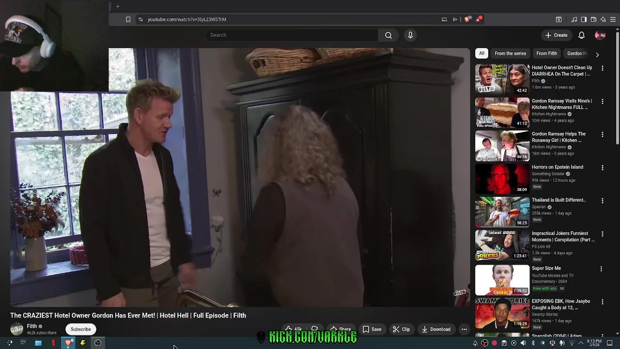
Task: Select the All filter chip
Action: (481, 53)
